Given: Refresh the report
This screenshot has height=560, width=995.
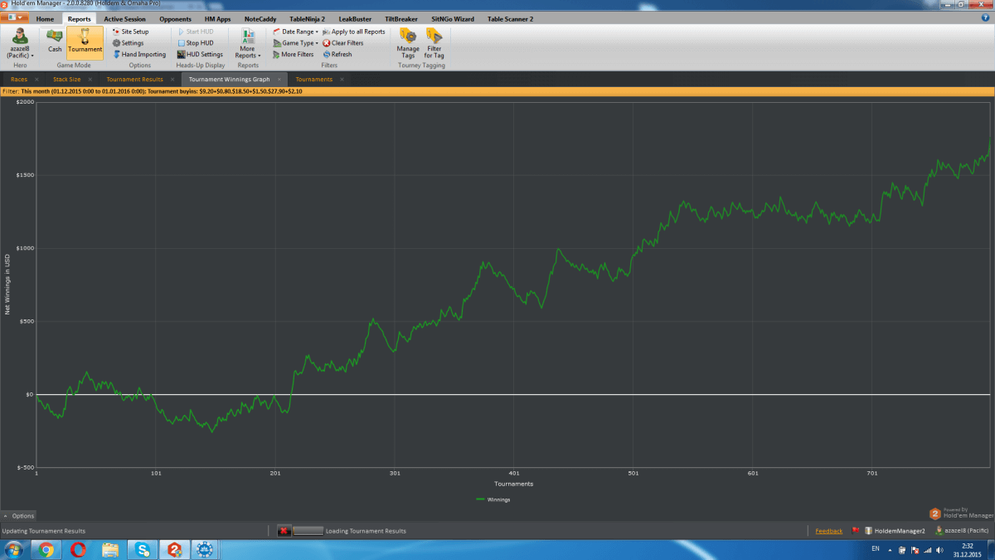Looking at the screenshot, I should (341, 55).
